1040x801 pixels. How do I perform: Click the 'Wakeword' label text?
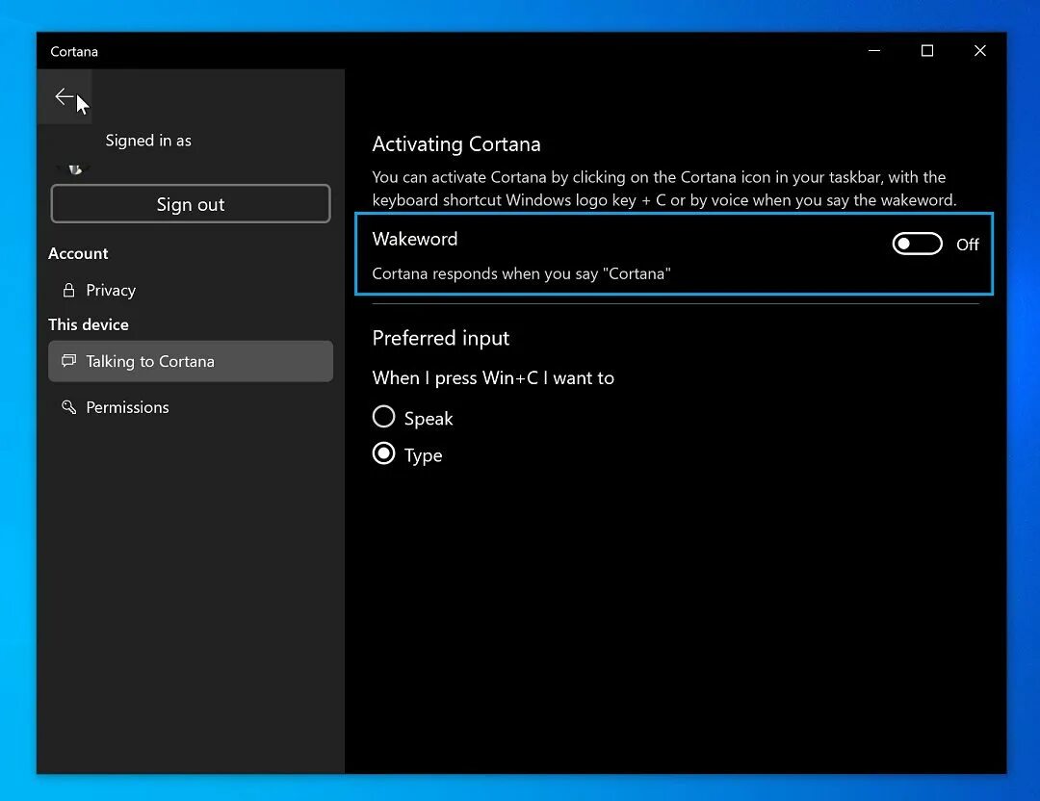(414, 239)
